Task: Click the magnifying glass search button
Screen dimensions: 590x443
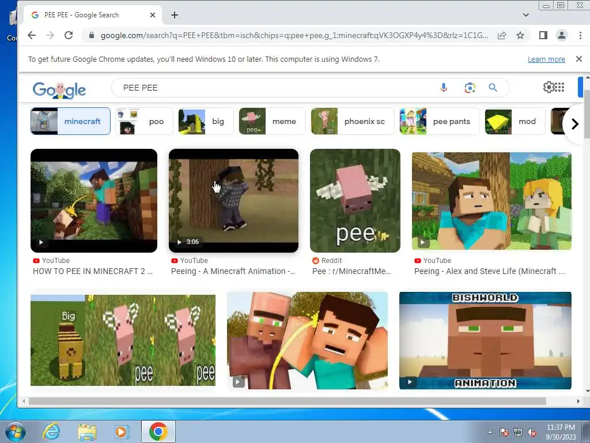Action: 493,88
